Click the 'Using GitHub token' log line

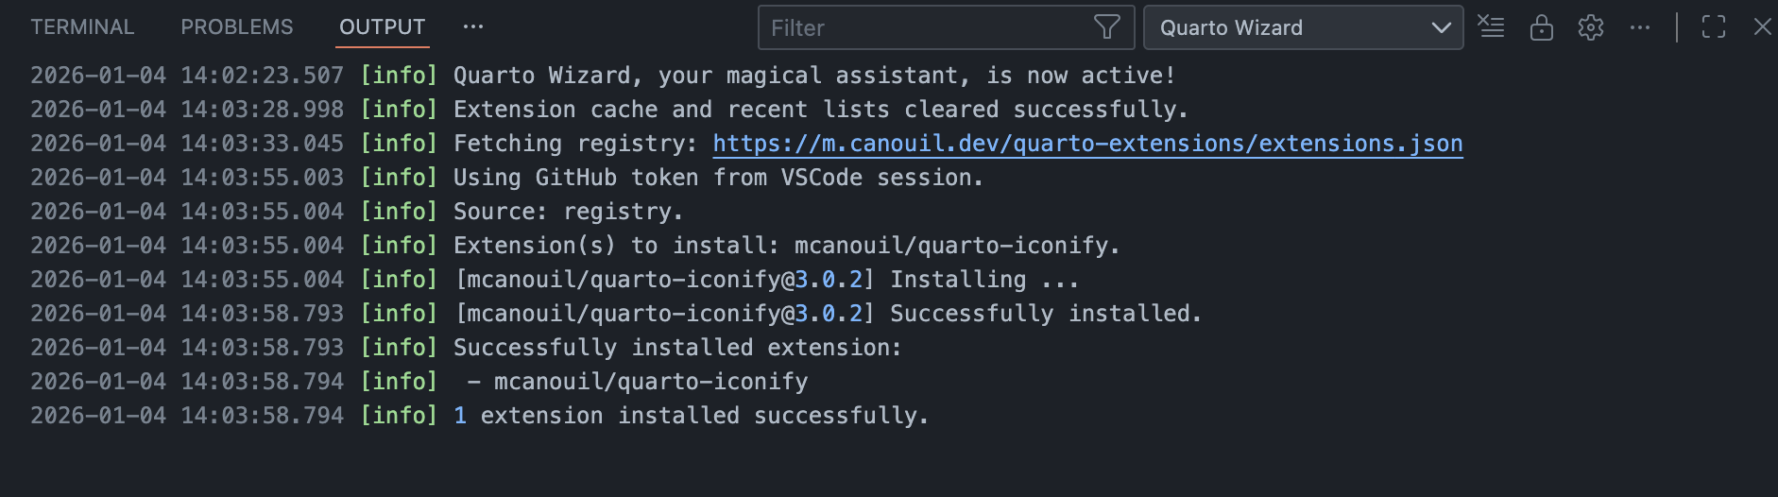[x=718, y=178]
